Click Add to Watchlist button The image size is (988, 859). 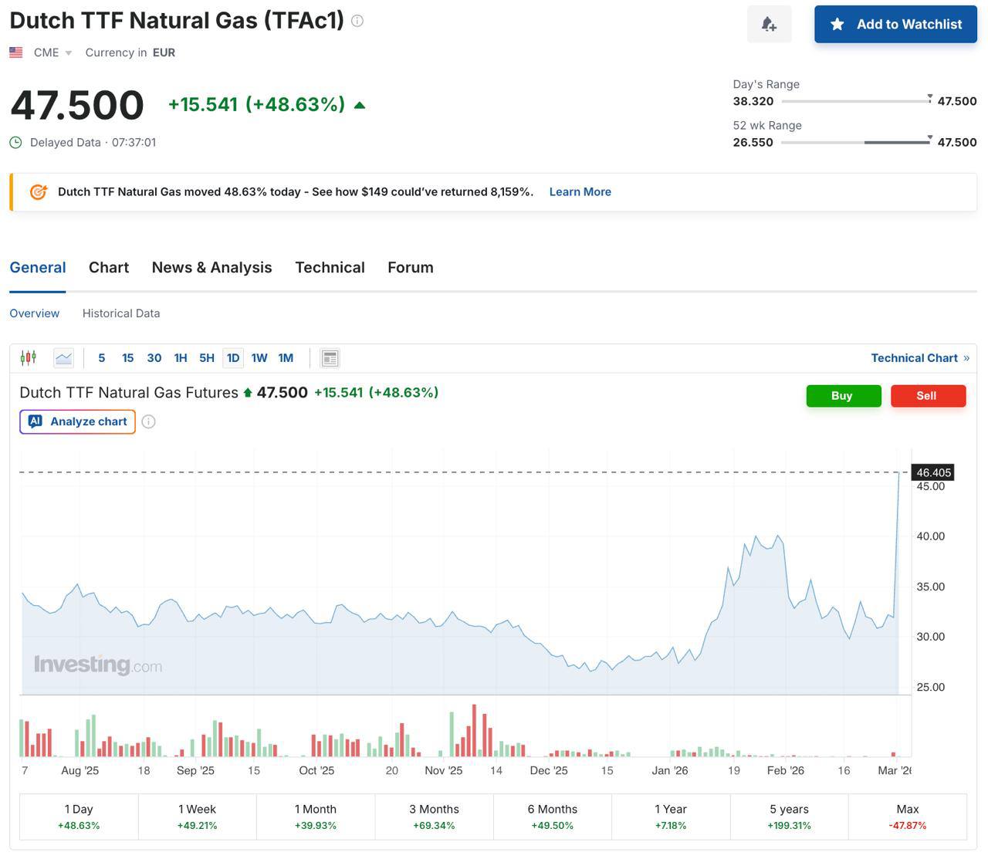[x=895, y=25]
